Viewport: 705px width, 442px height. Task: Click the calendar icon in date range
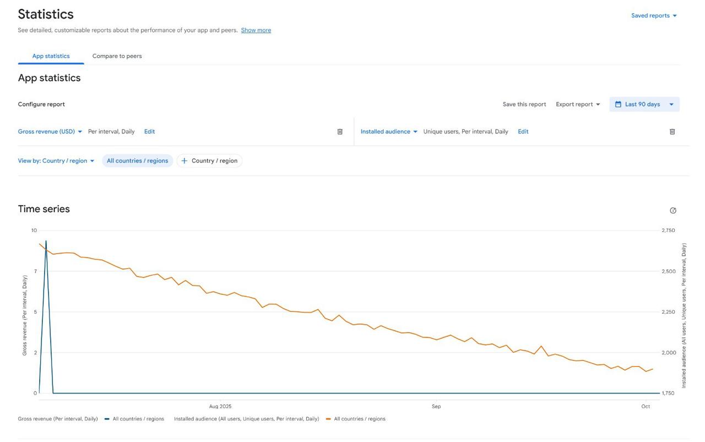point(618,104)
